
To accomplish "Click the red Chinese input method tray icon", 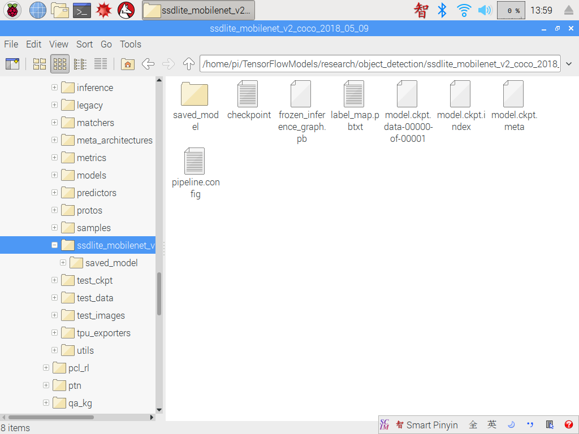I will tap(421, 10).
